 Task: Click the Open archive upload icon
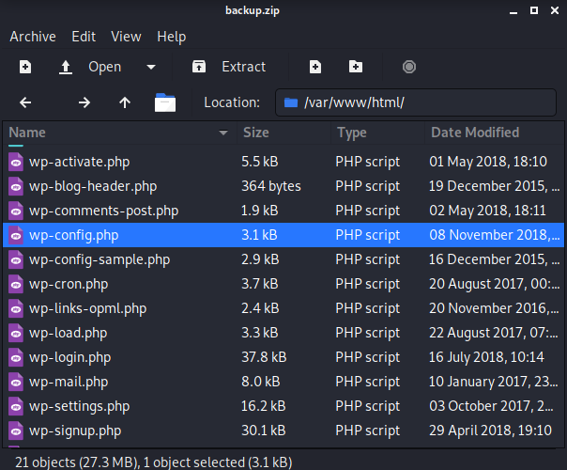(66, 68)
